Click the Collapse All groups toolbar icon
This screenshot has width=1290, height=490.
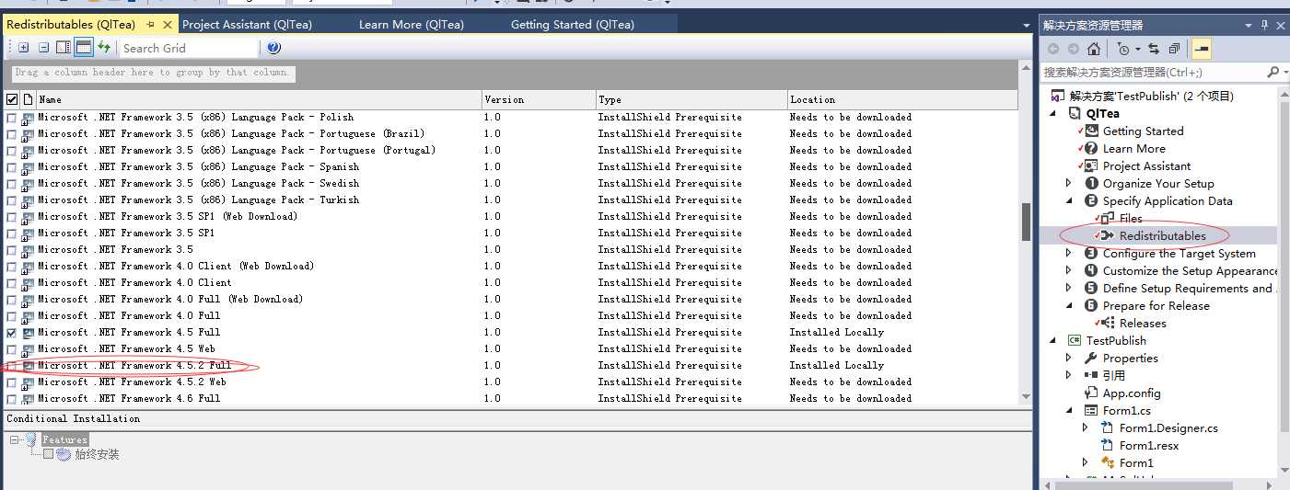[x=43, y=48]
